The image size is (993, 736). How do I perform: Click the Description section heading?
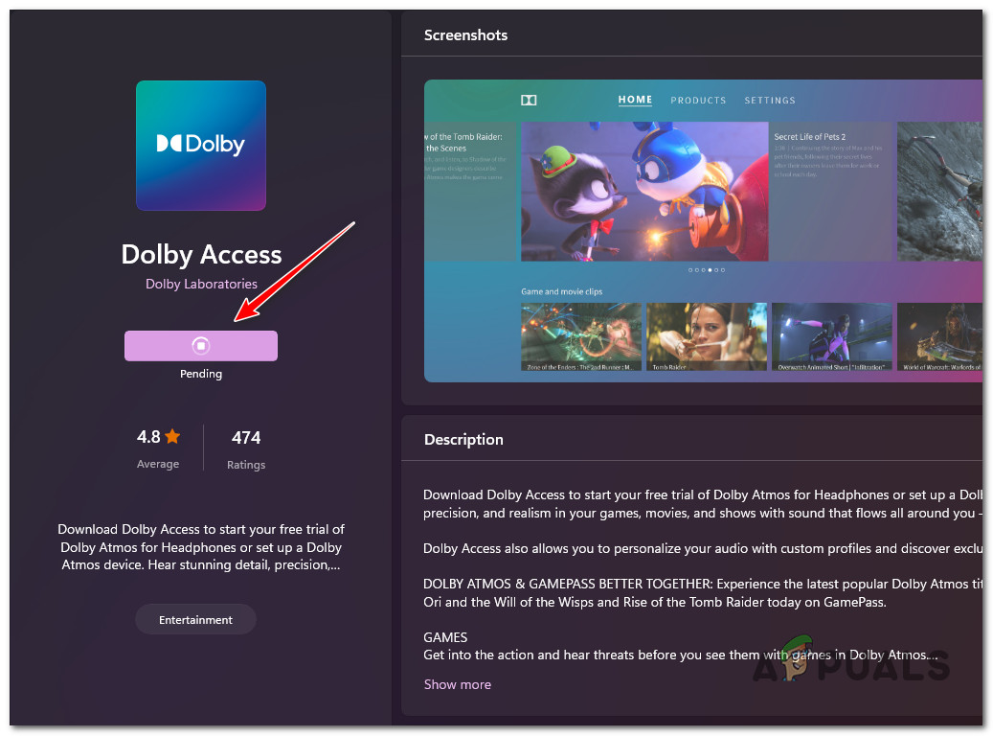463,439
